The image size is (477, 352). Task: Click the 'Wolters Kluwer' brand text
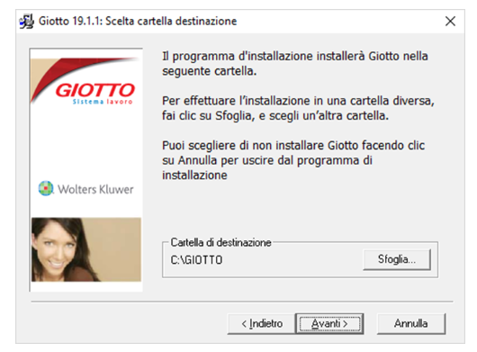95,189
